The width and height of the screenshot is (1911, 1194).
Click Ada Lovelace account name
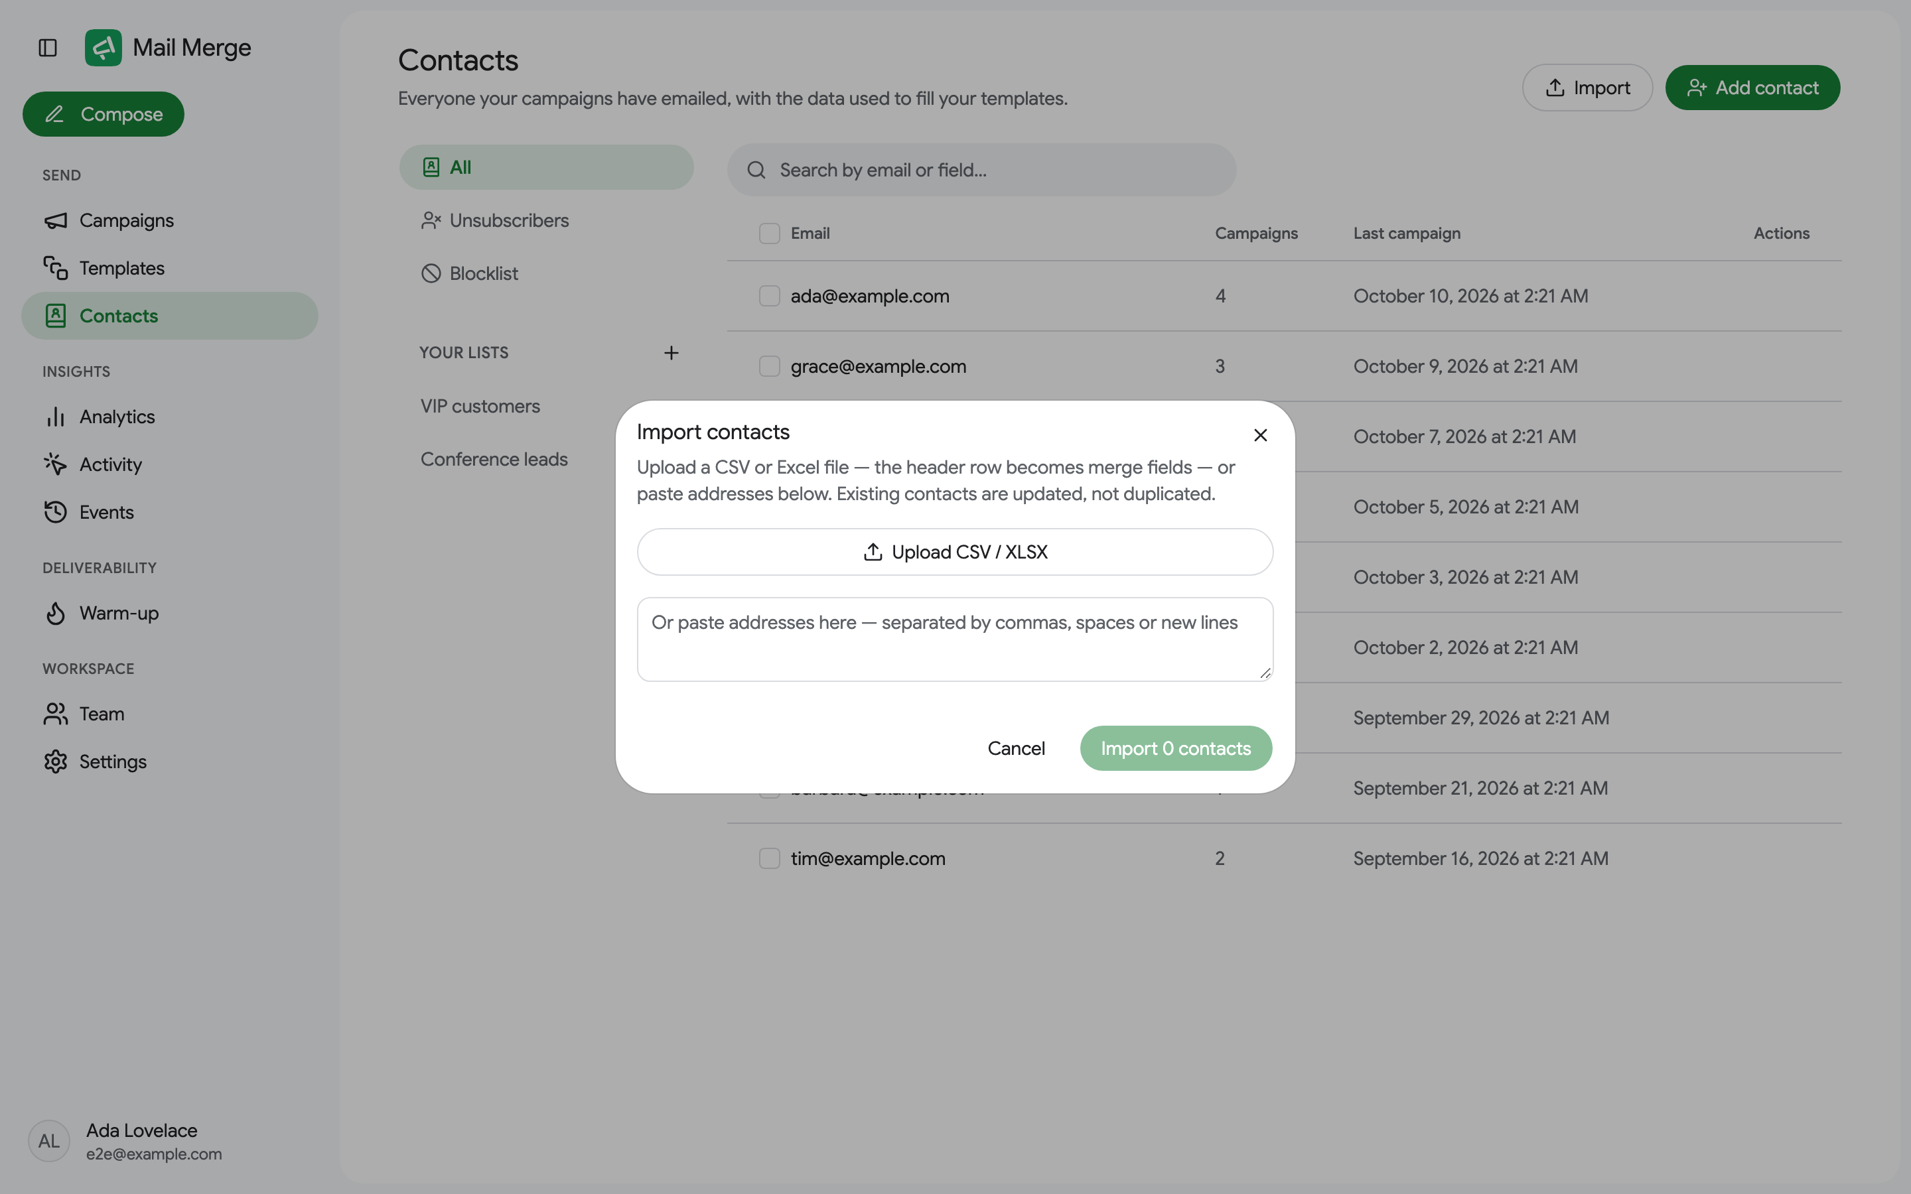pyautogui.click(x=141, y=1131)
